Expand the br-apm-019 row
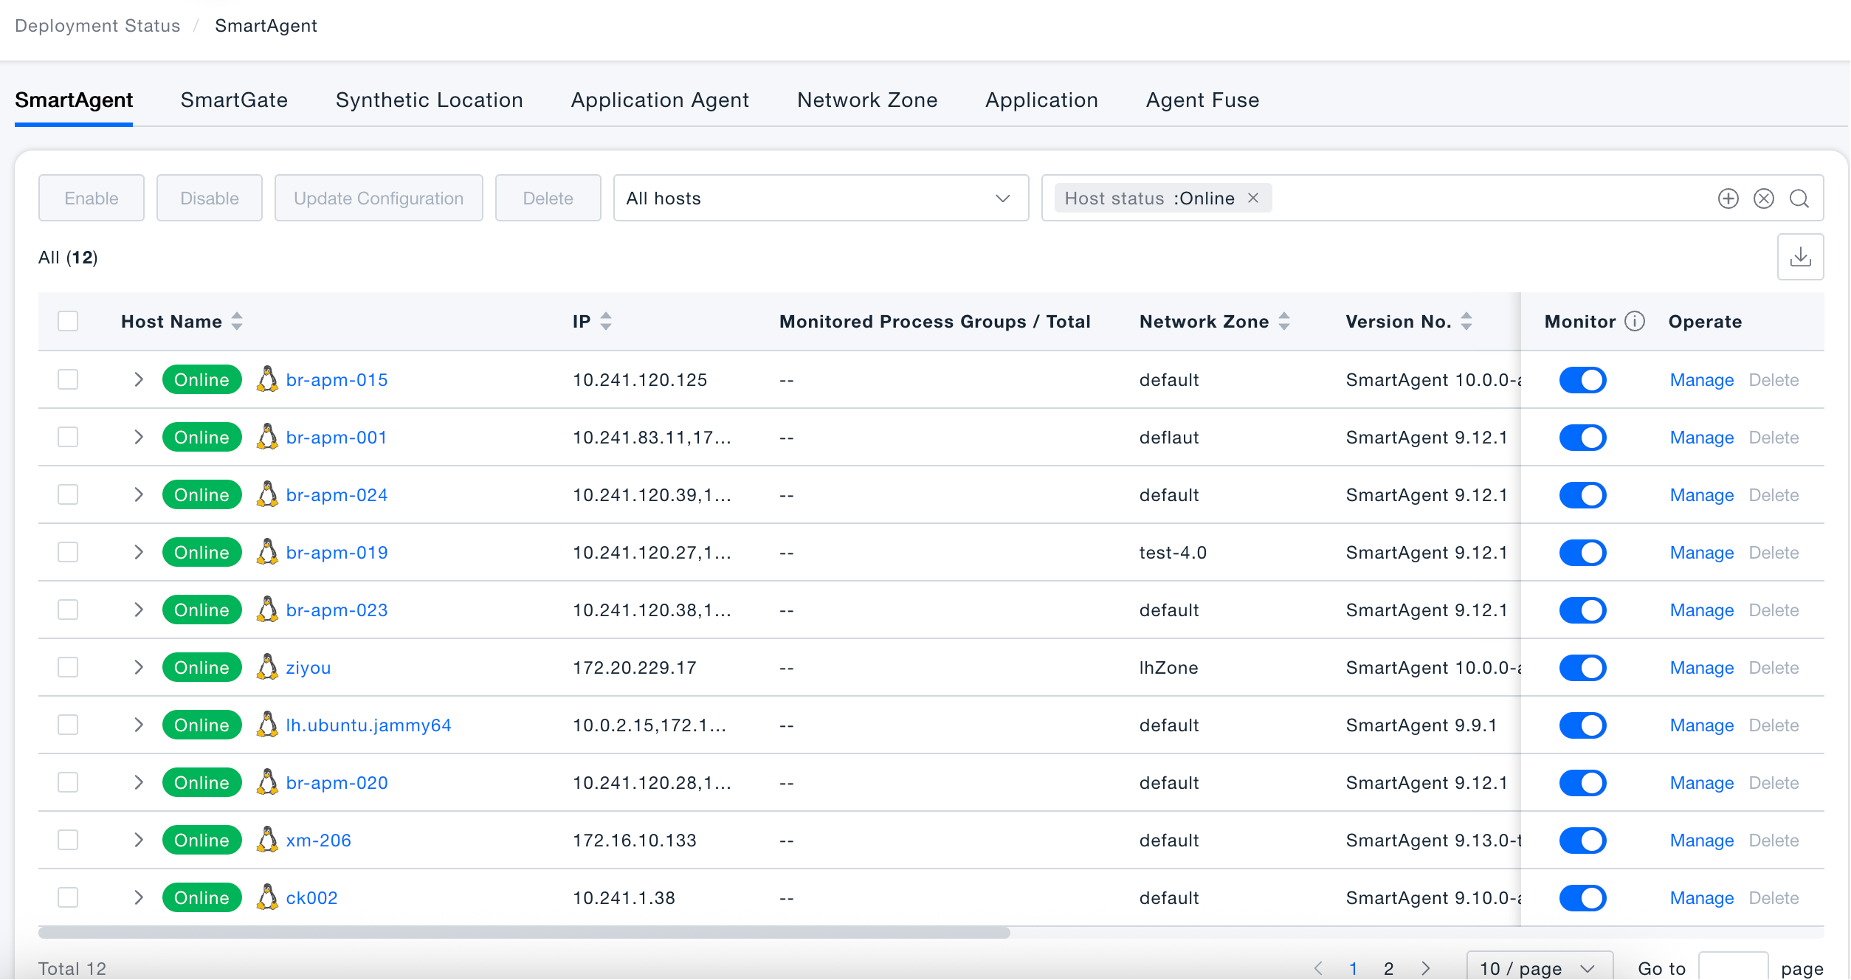1851x980 pixels. (138, 552)
